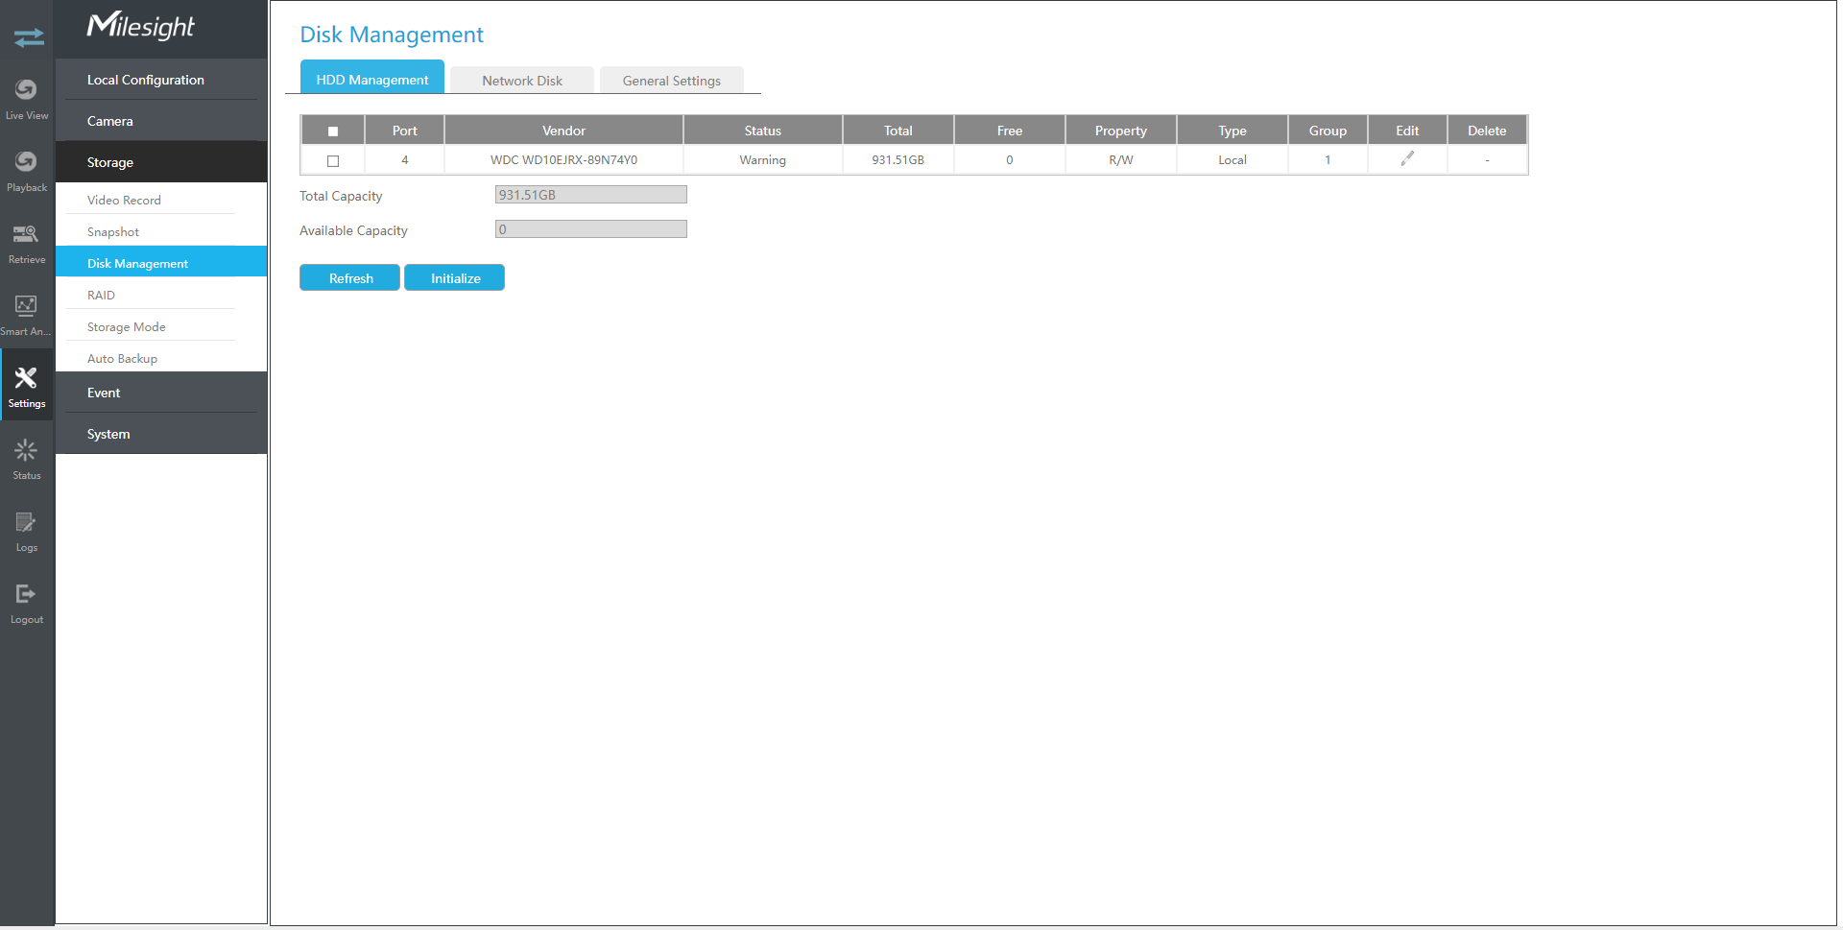
Task: Open Auto Backup submenu
Action: pyautogui.click(x=161, y=358)
